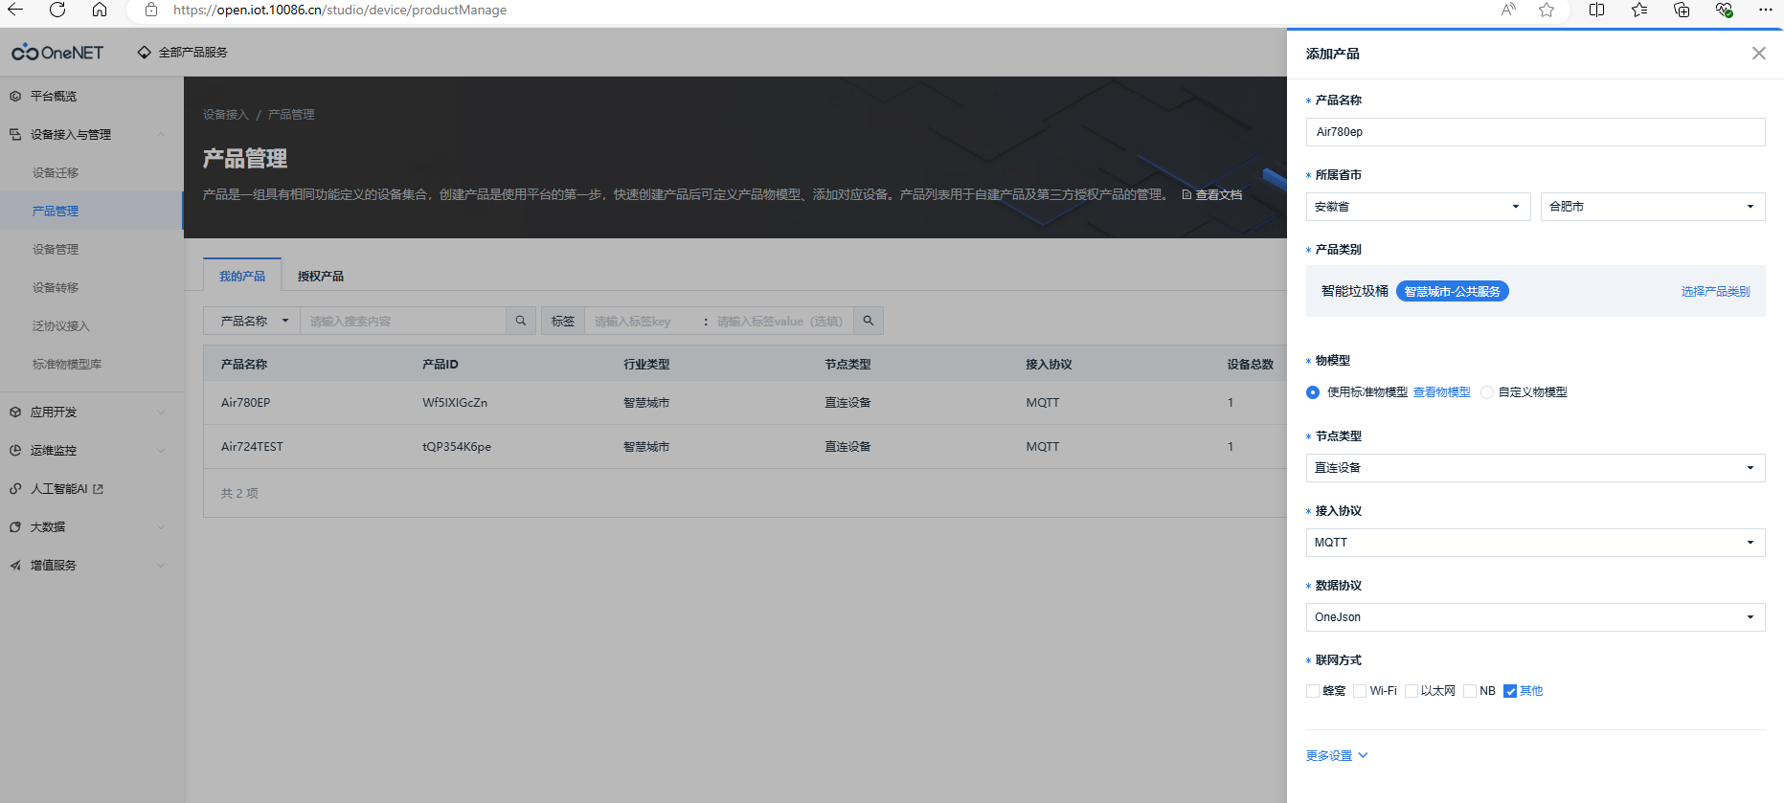Click the 大数据 sidebar icon
This screenshot has height=803, width=1784.
pyautogui.click(x=15, y=526)
